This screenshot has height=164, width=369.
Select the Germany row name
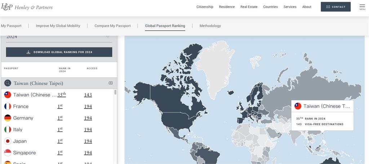[x=23, y=118]
